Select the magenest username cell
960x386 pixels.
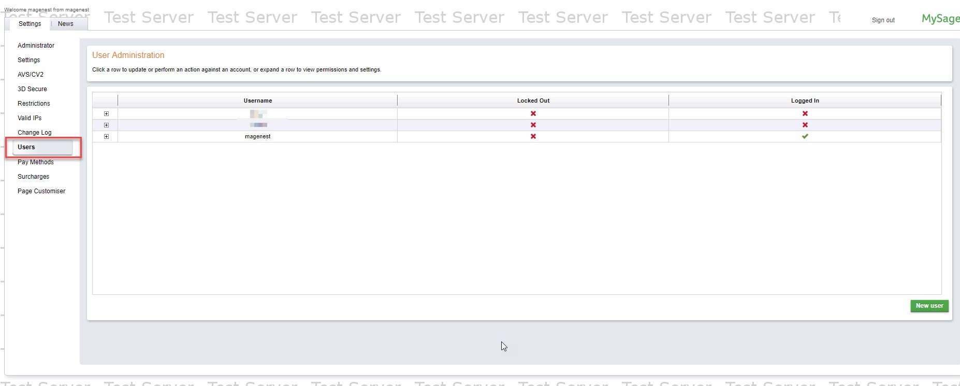coord(257,137)
